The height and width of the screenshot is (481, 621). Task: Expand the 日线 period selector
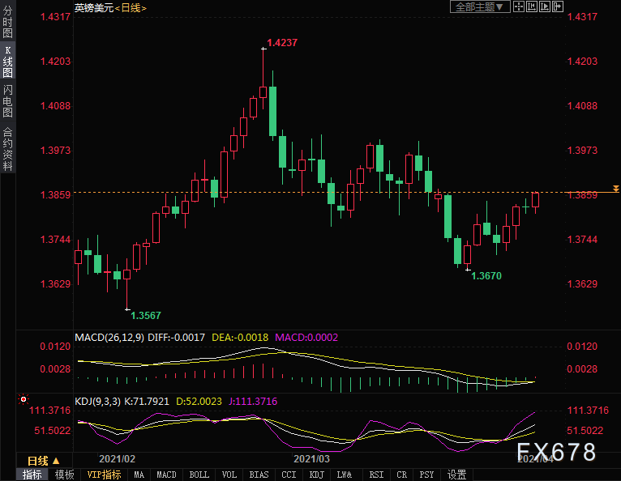click(44, 461)
